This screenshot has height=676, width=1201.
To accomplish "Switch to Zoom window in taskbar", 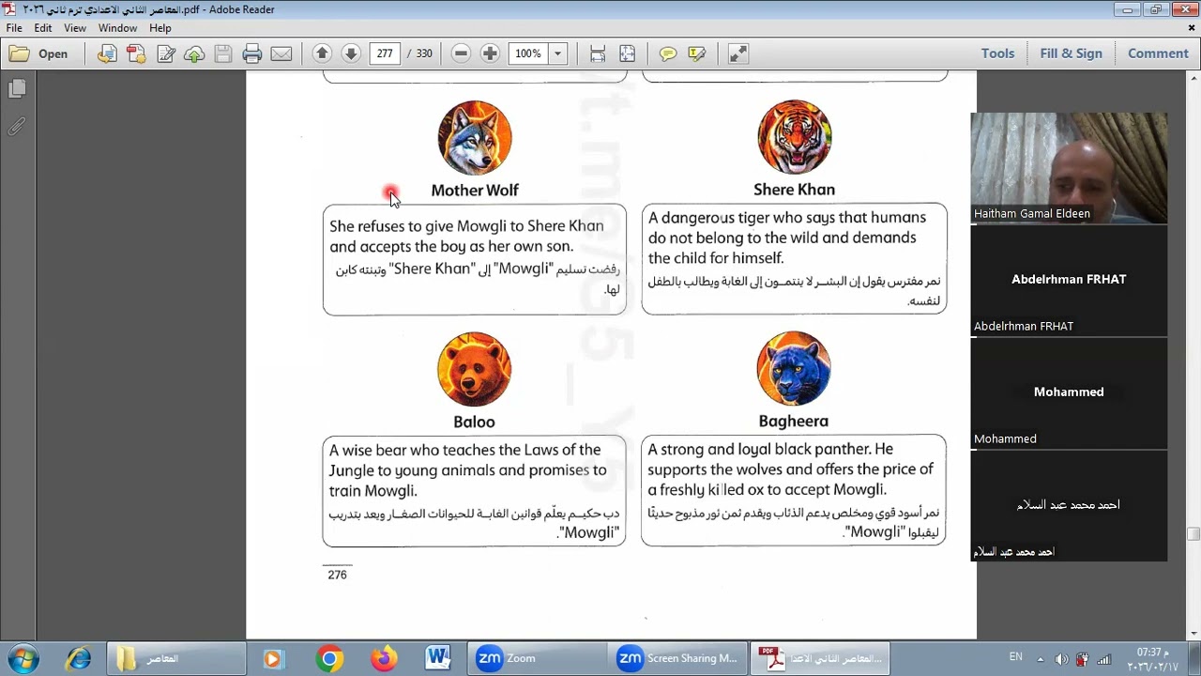I will coord(539,659).
